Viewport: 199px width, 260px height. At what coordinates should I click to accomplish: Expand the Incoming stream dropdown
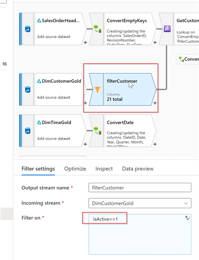(x=140, y=203)
